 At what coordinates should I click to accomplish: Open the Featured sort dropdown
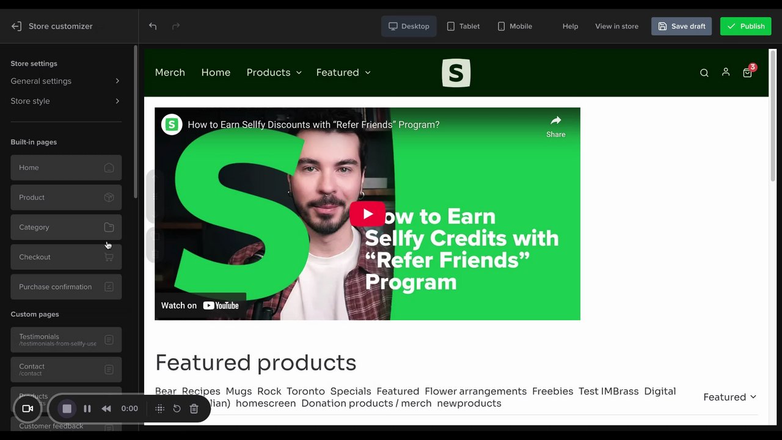730,397
